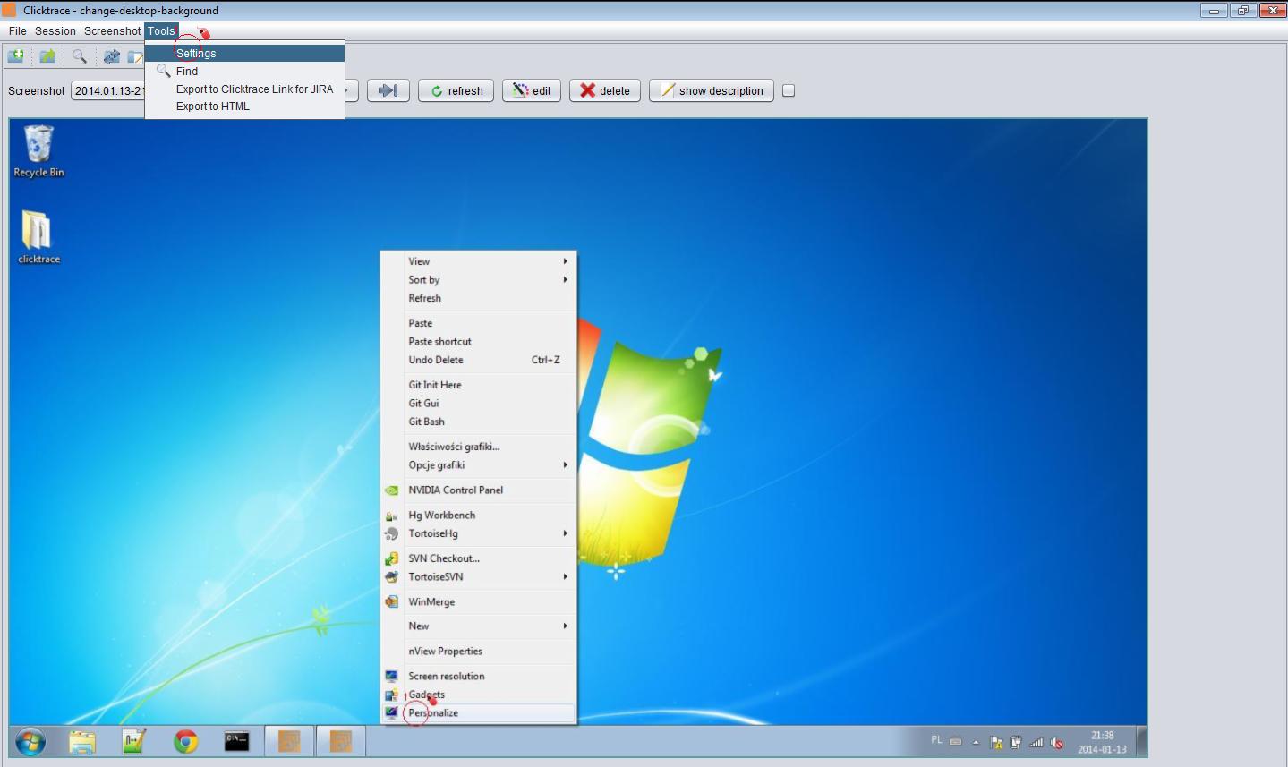
Task: Open the Screenshot menu
Action: (x=113, y=30)
